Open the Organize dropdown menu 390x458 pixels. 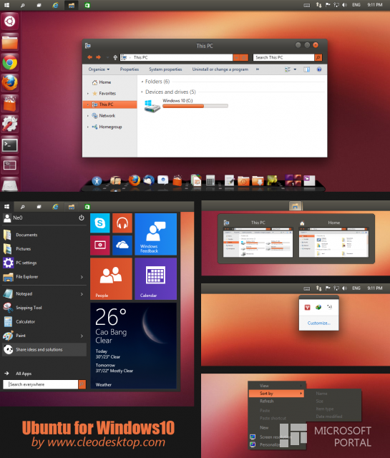point(99,69)
